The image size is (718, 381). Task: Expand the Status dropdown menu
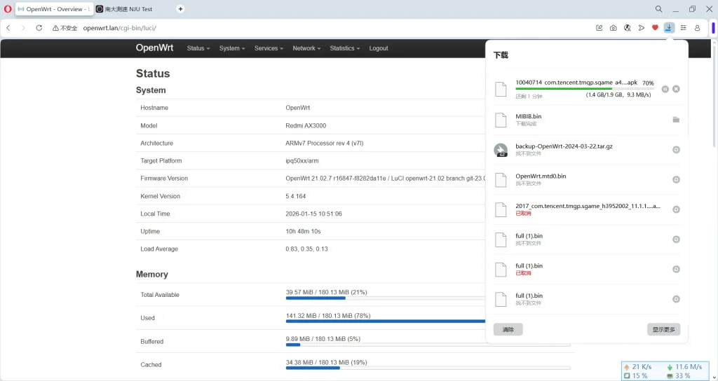coord(198,48)
